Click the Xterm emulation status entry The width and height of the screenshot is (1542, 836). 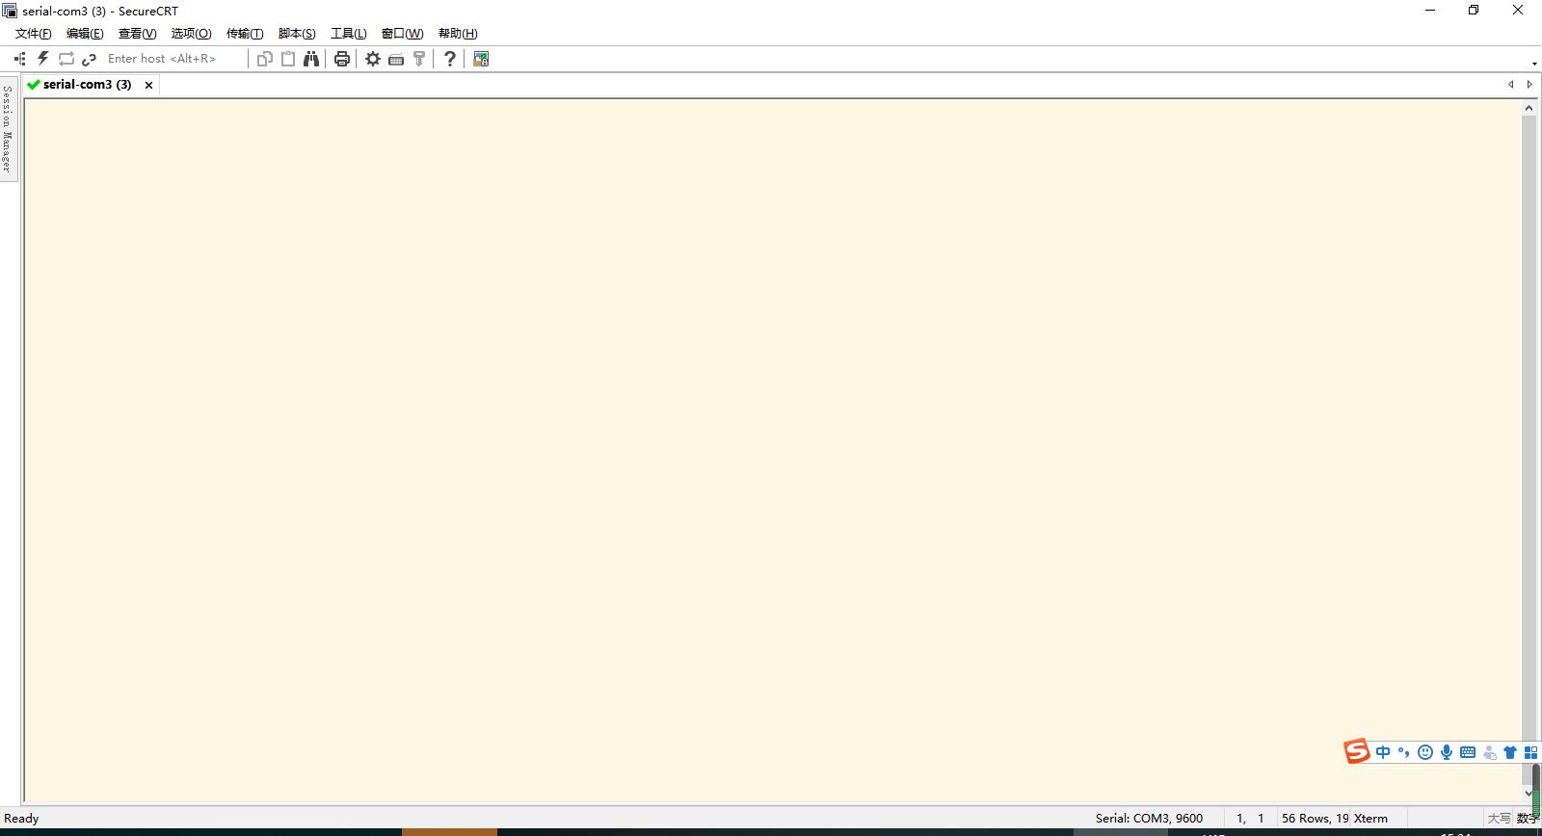click(x=1370, y=819)
